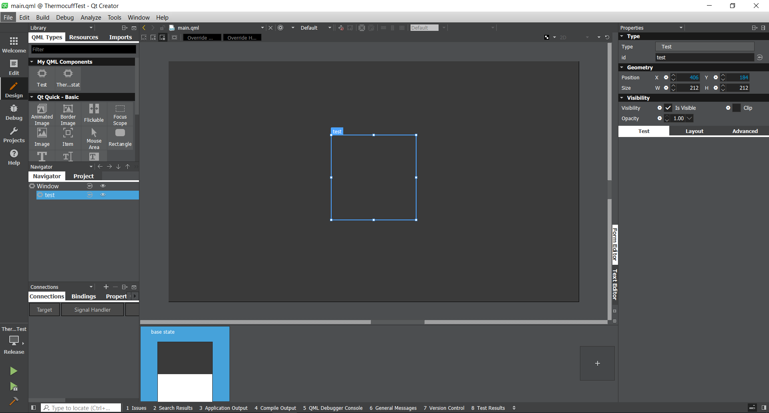Select the base state thumbnail

click(185, 364)
